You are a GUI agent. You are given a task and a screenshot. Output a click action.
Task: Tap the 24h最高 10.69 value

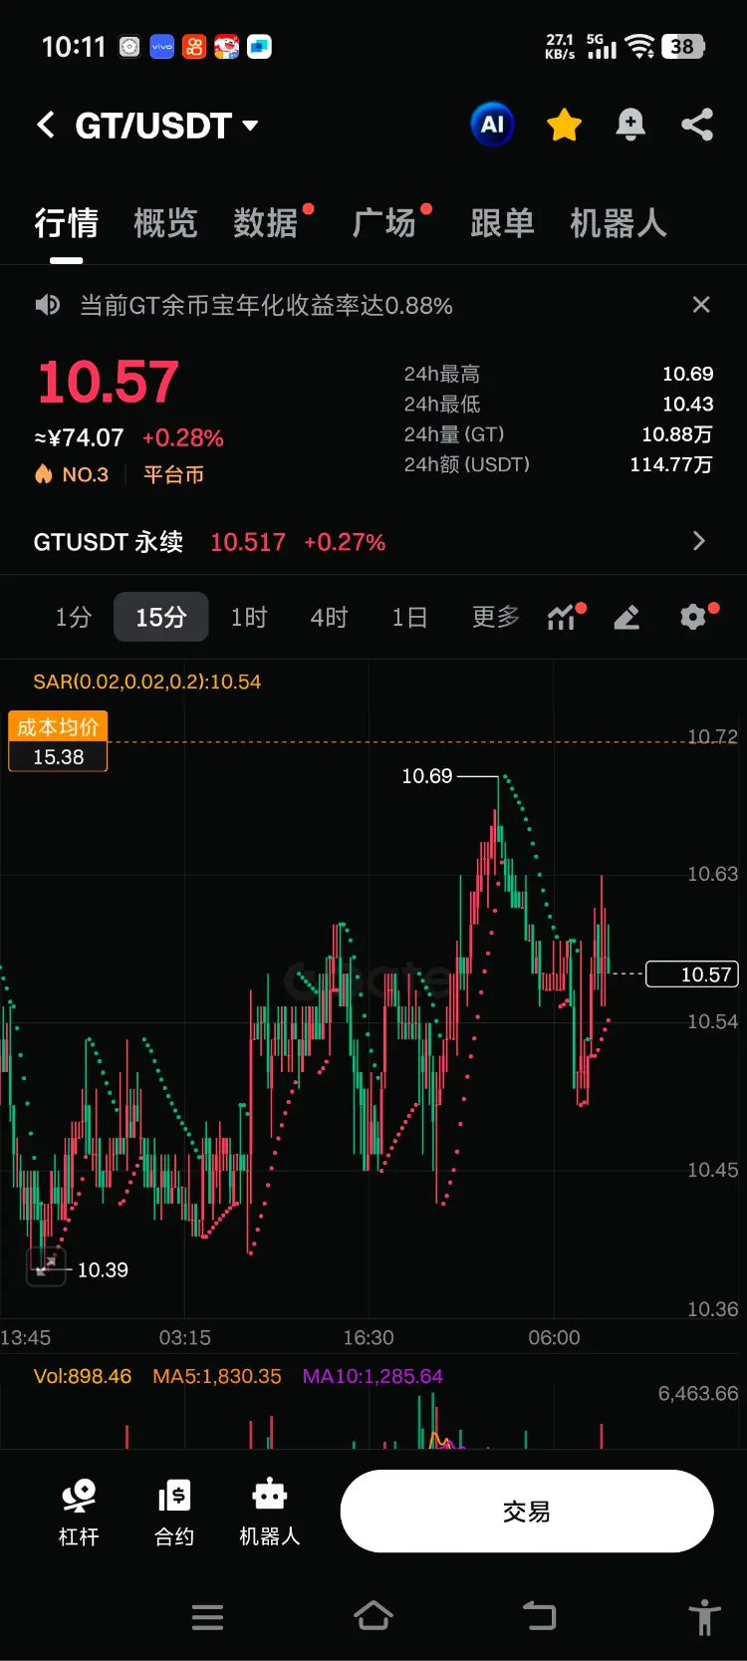tap(687, 374)
